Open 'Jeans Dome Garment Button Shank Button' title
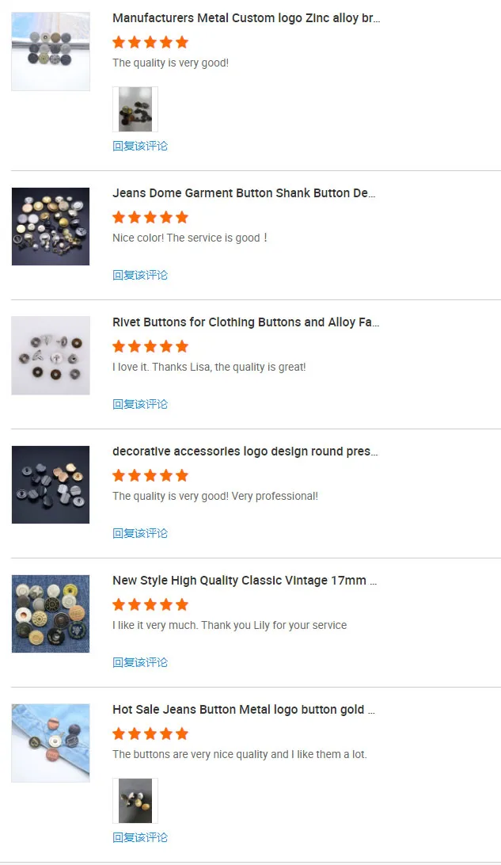The image size is (501, 865). coord(244,193)
